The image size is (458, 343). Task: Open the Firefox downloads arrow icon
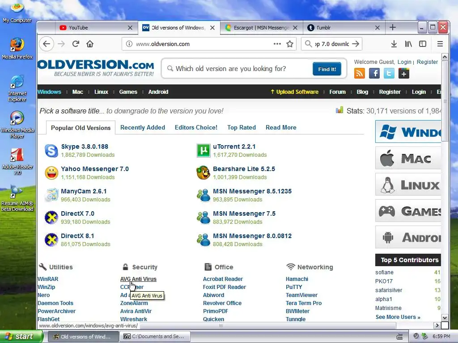394,44
